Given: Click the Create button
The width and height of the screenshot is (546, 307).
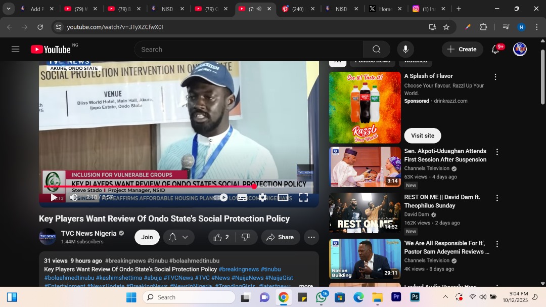Looking at the screenshot, I should [x=462, y=50].
